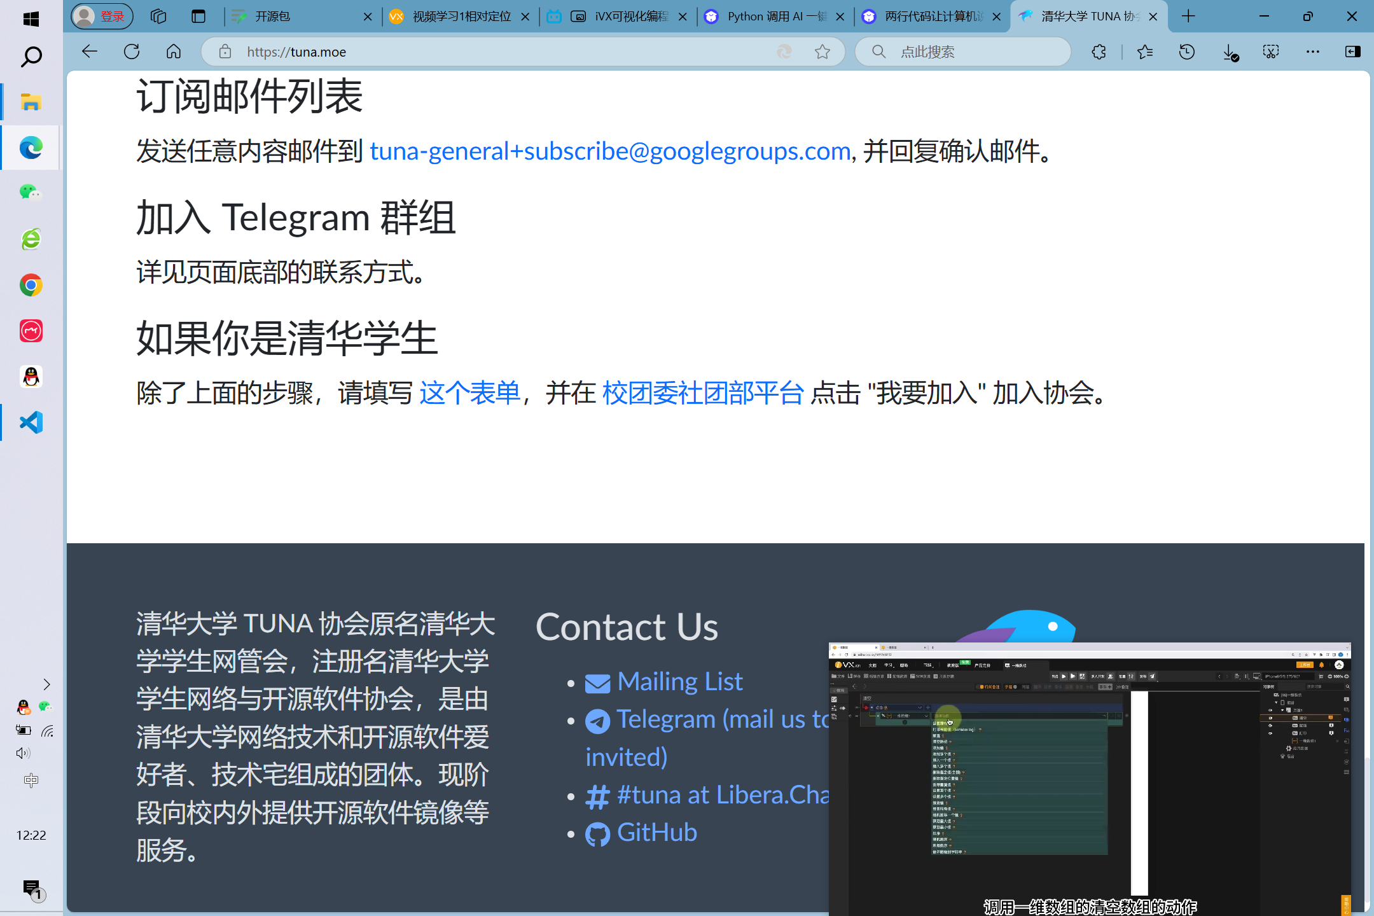This screenshot has width=1374, height=916.
Task: Open the red app icon in taskbar
Action: tap(31, 331)
